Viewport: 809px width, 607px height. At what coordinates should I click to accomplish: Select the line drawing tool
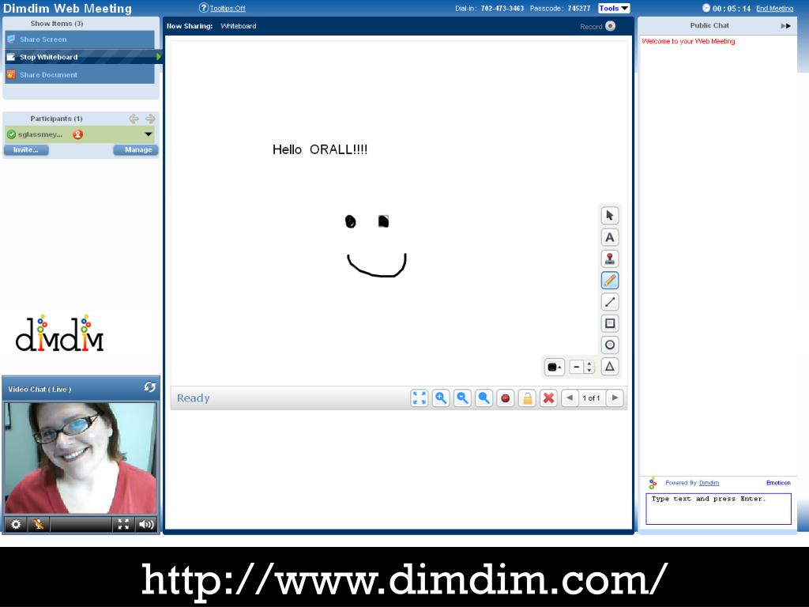(x=609, y=302)
